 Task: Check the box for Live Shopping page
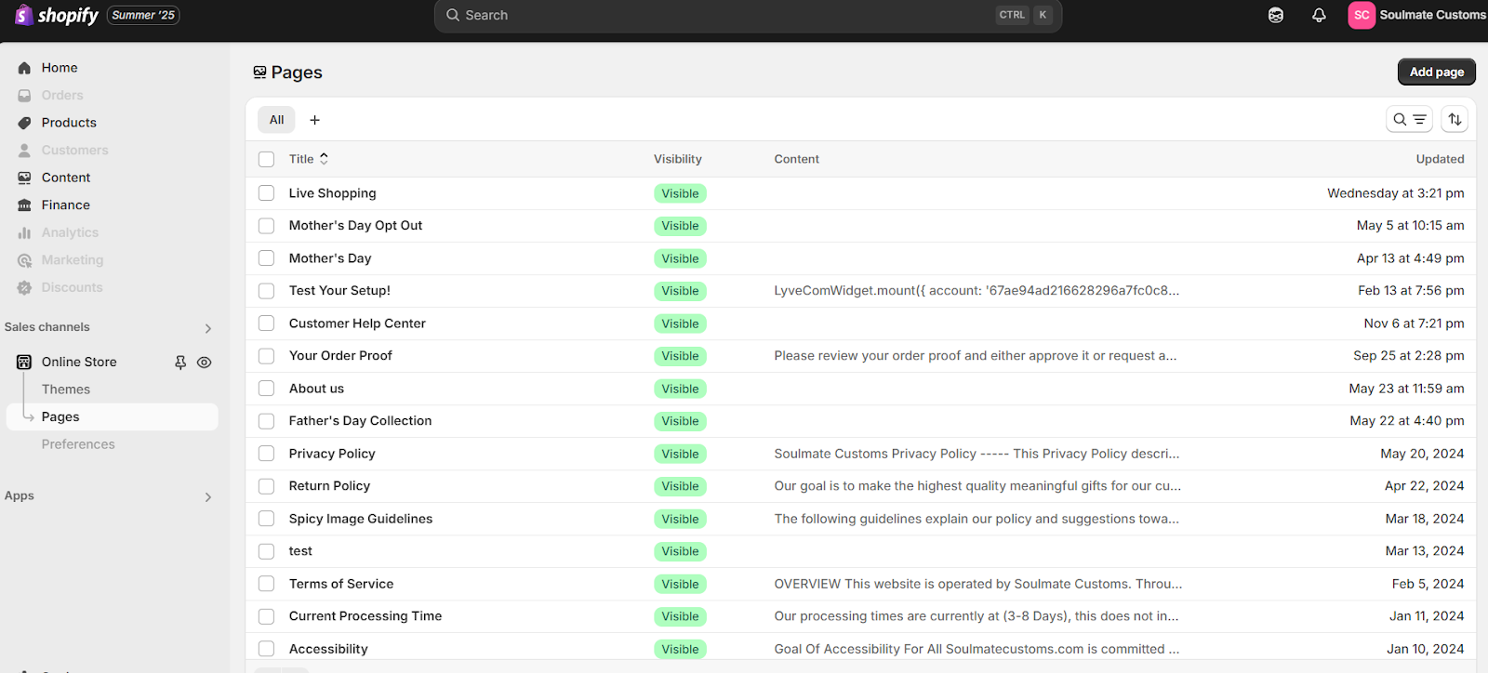267,193
